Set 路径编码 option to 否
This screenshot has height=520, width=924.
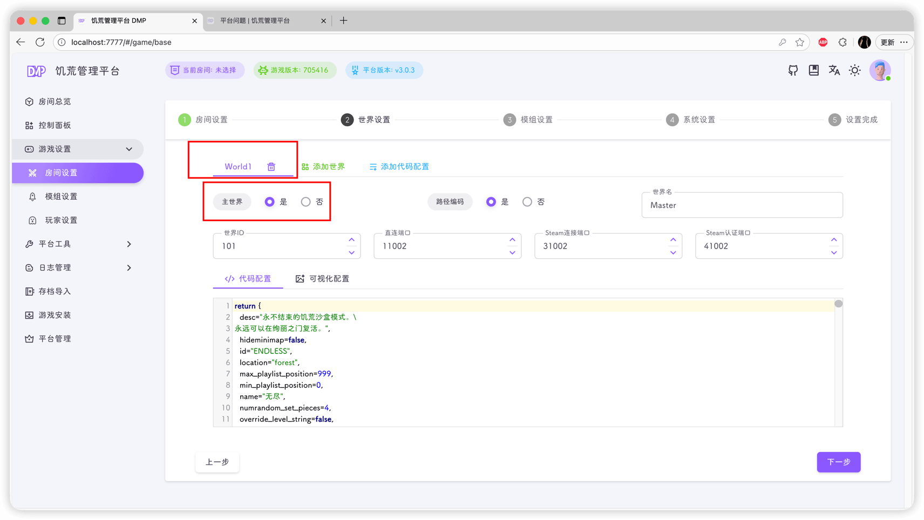[527, 202]
